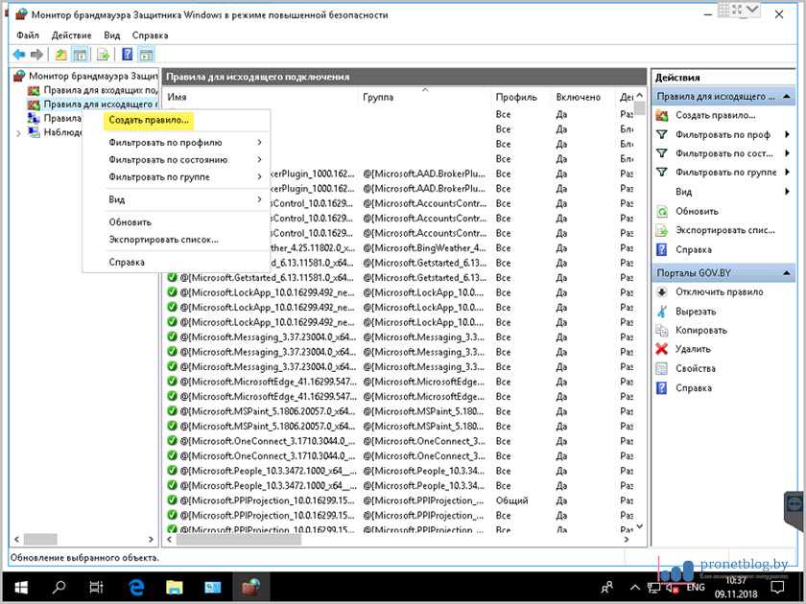Image resolution: width=806 pixels, height=604 pixels.
Task: Click Копировать in the Actions panel
Action: coord(700,331)
